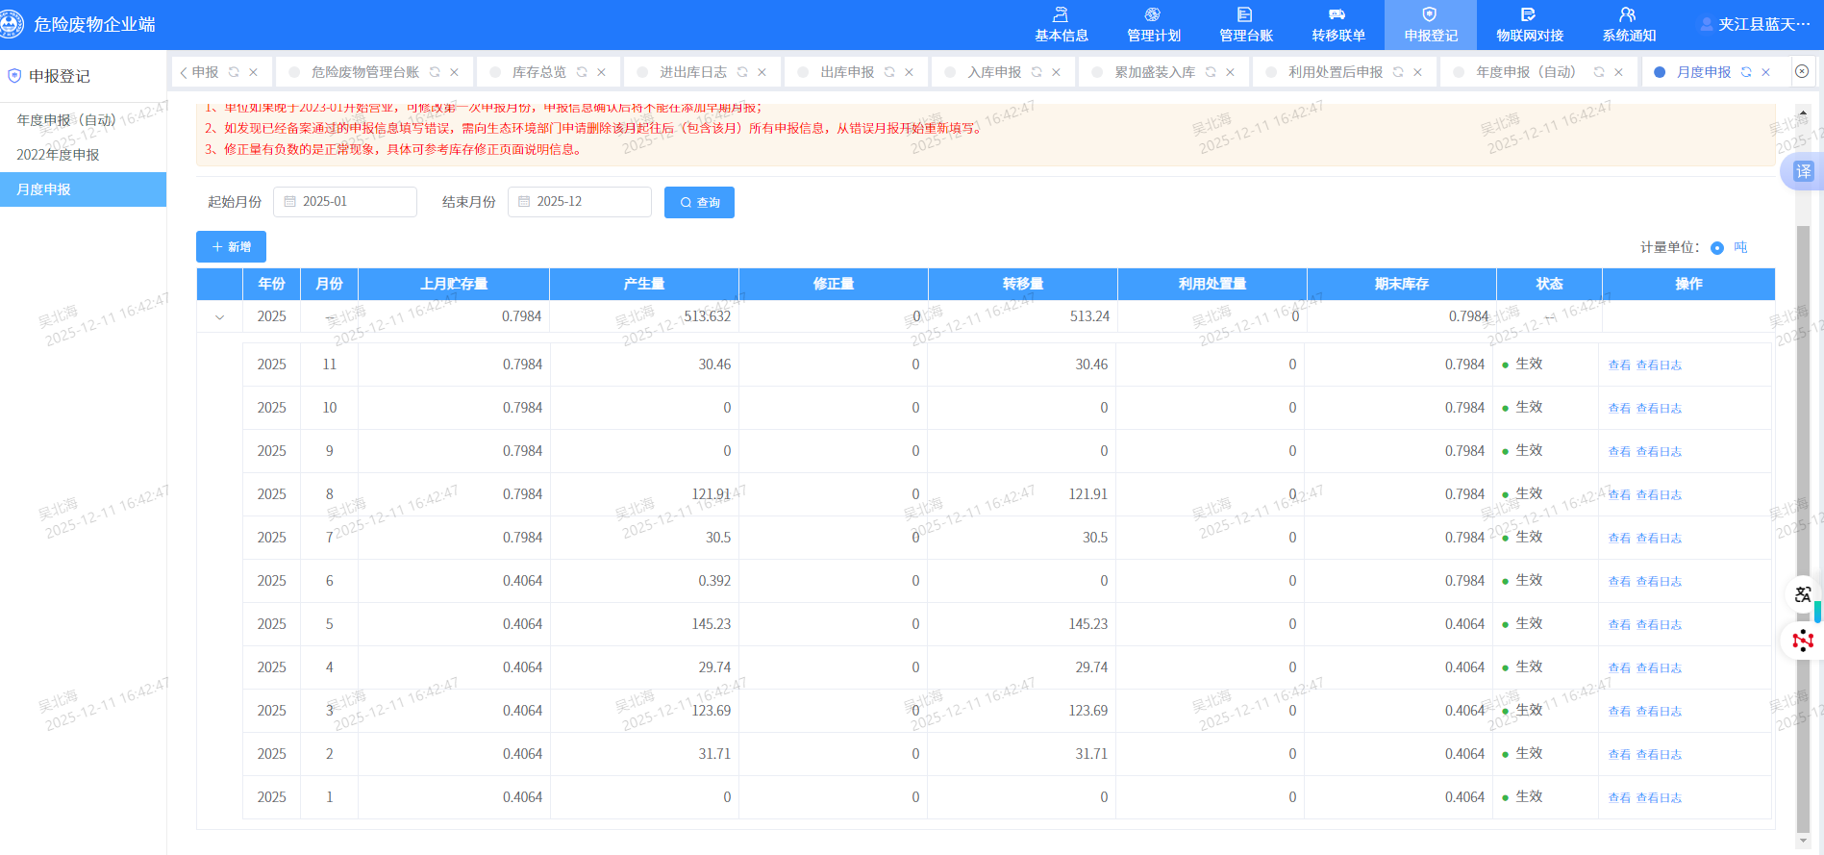Select 2022年度申报 in the sidebar
The height and width of the screenshot is (855, 1824).
[x=58, y=155]
